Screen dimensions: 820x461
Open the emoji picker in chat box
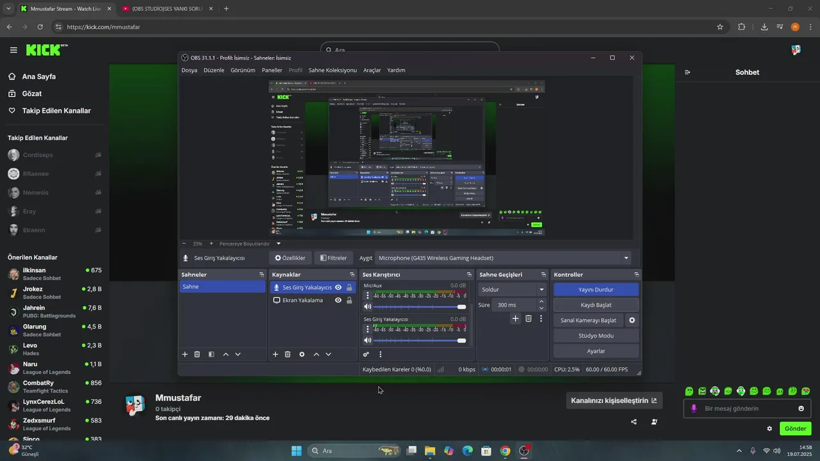tap(801, 408)
